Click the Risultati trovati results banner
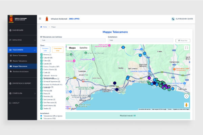The height and width of the screenshot is (135, 203). point(128,116)
